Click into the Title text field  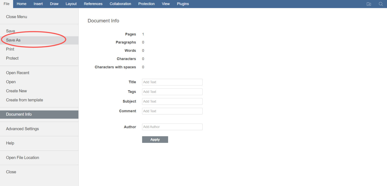click(x=172, y=82)
